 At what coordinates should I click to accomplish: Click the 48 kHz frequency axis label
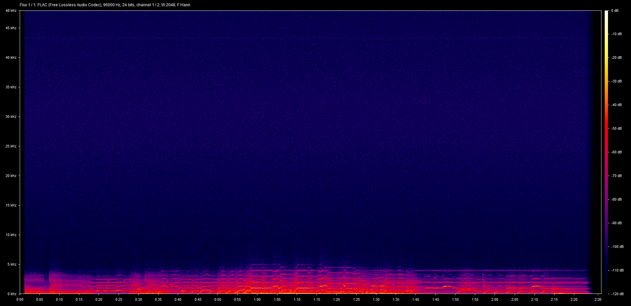11,11
